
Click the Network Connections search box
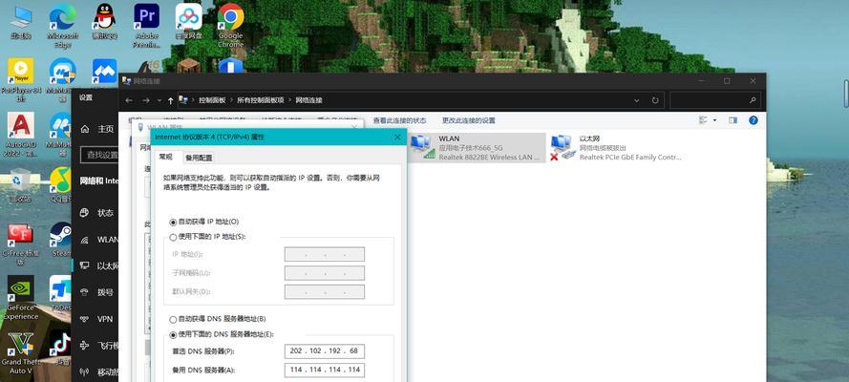coord(714,100)
